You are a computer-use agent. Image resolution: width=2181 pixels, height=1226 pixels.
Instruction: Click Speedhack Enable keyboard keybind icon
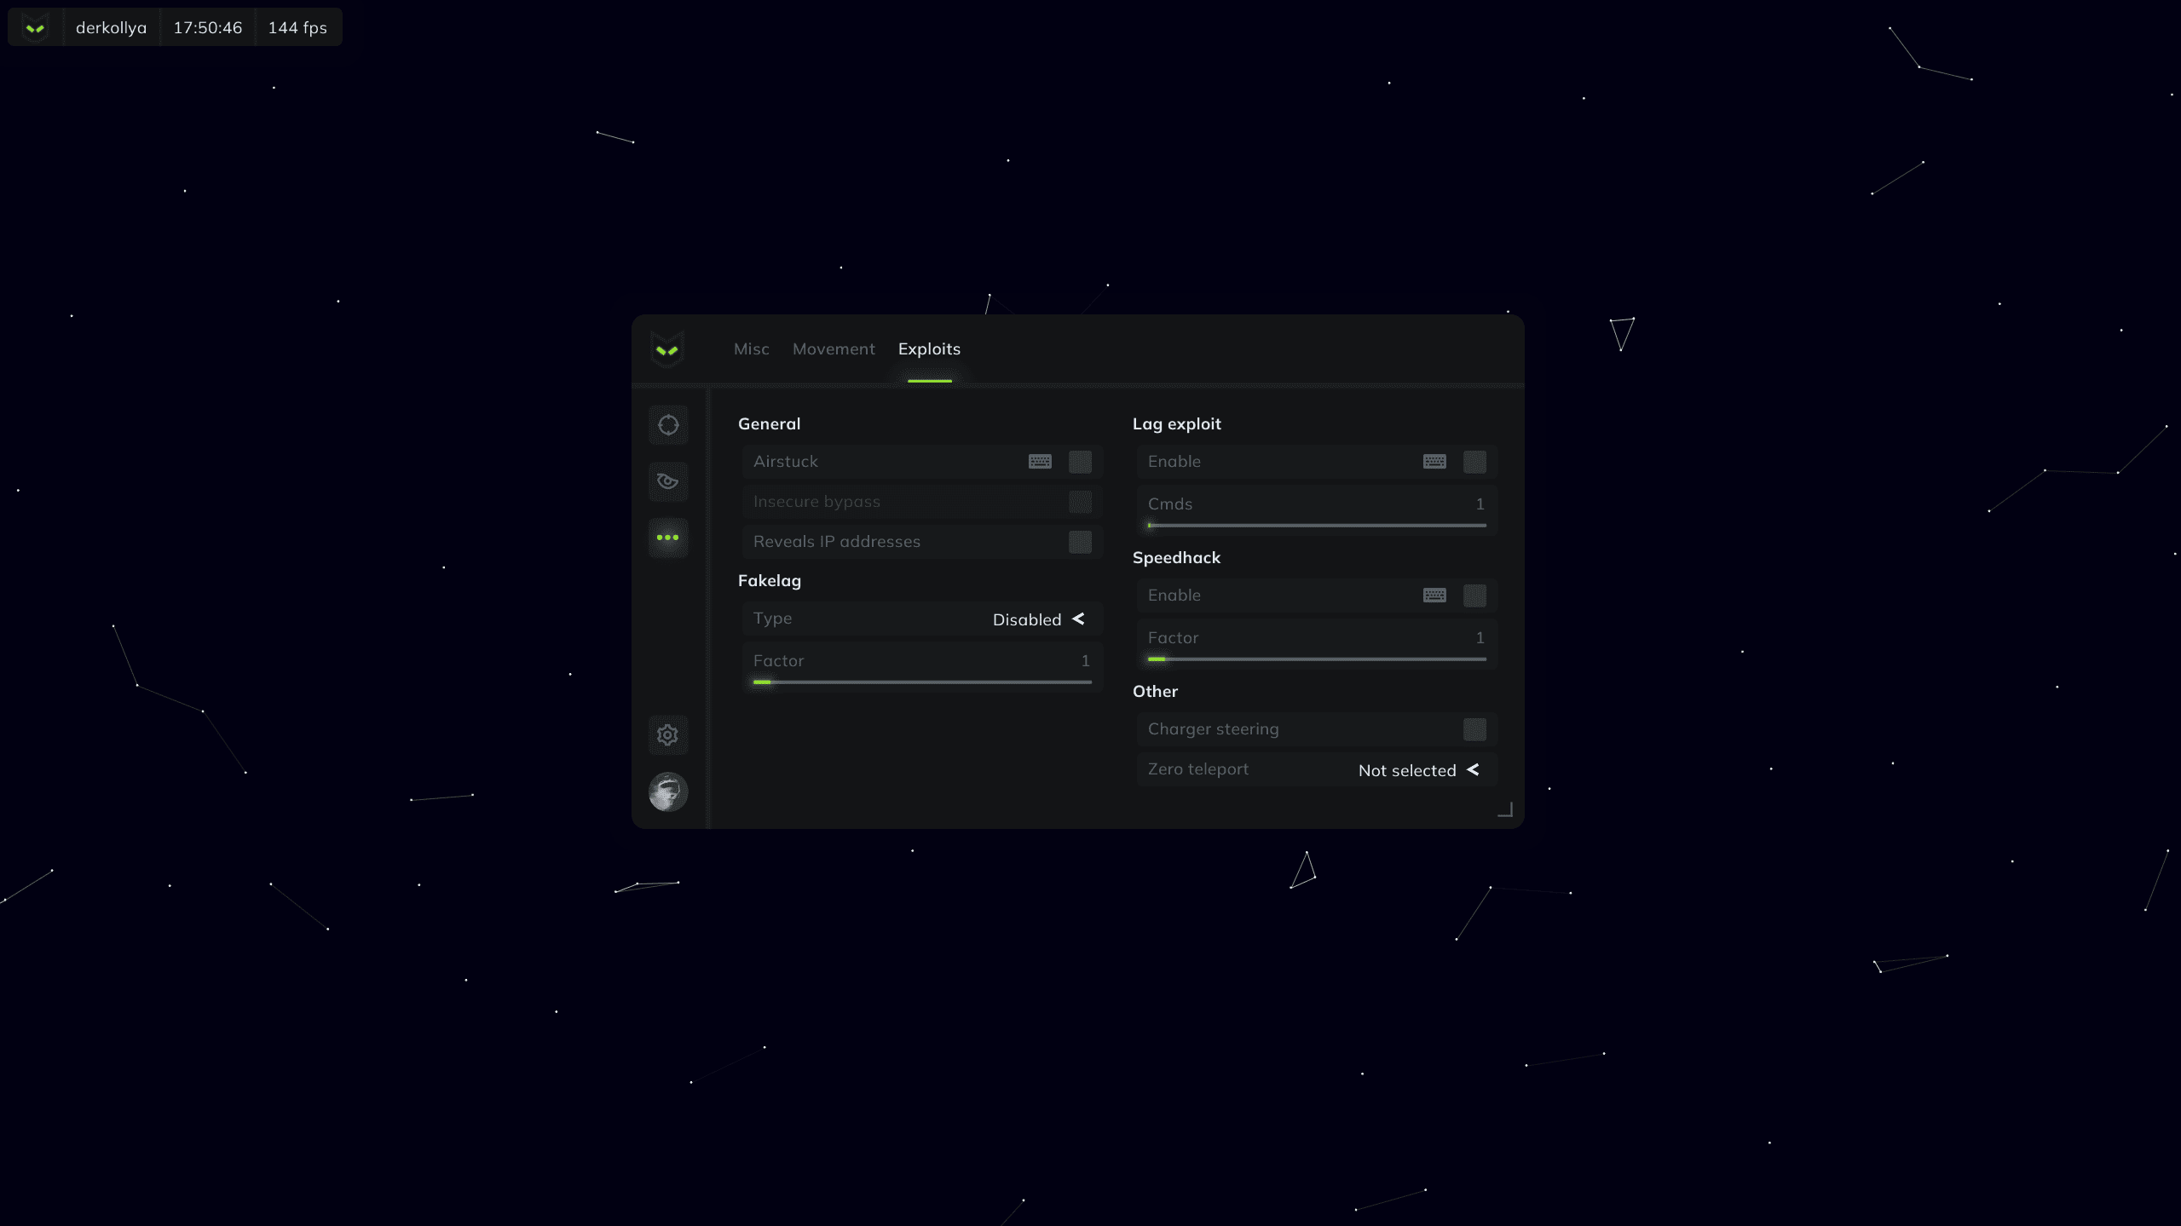pos(1434,596)
